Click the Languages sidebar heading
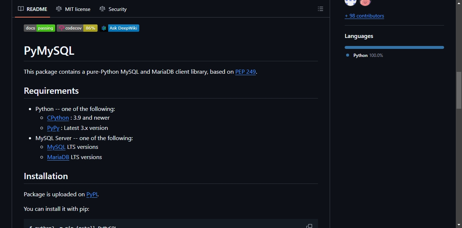Viewport: 462px width, 228px height. click(x=359, y=36)
